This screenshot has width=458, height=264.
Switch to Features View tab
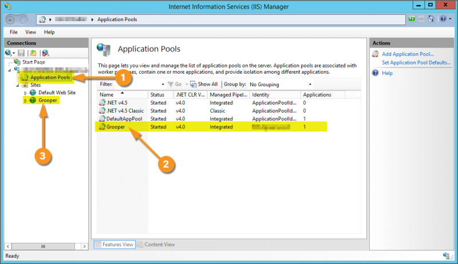[x=114, y=245]
